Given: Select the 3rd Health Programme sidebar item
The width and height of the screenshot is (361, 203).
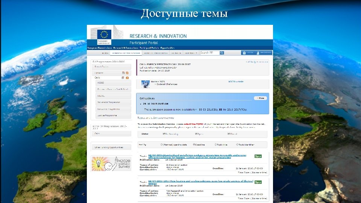Looking at the screenshot, I should pos(113,102).
